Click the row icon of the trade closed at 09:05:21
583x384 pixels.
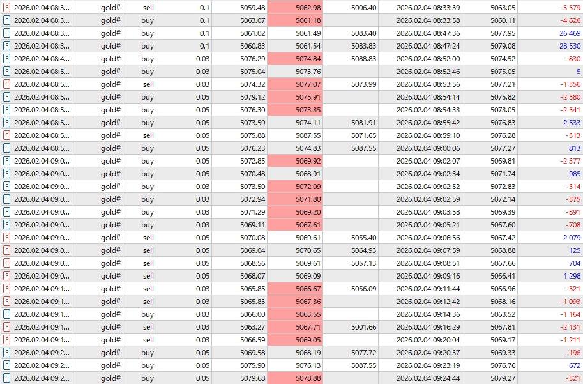[6, 225]
